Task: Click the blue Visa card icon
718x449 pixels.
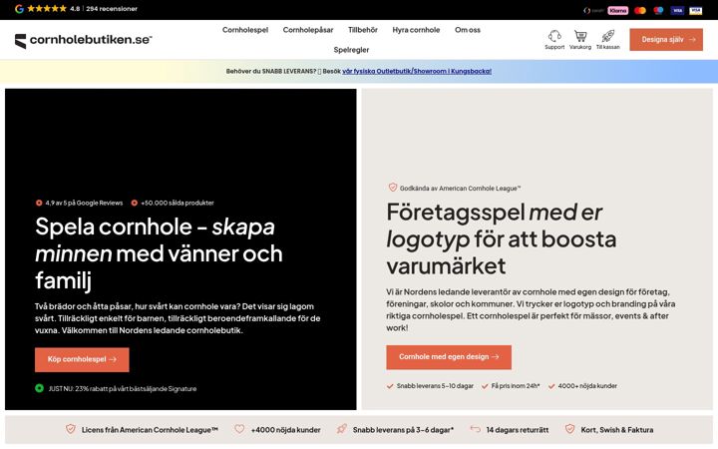Action: 677,11
